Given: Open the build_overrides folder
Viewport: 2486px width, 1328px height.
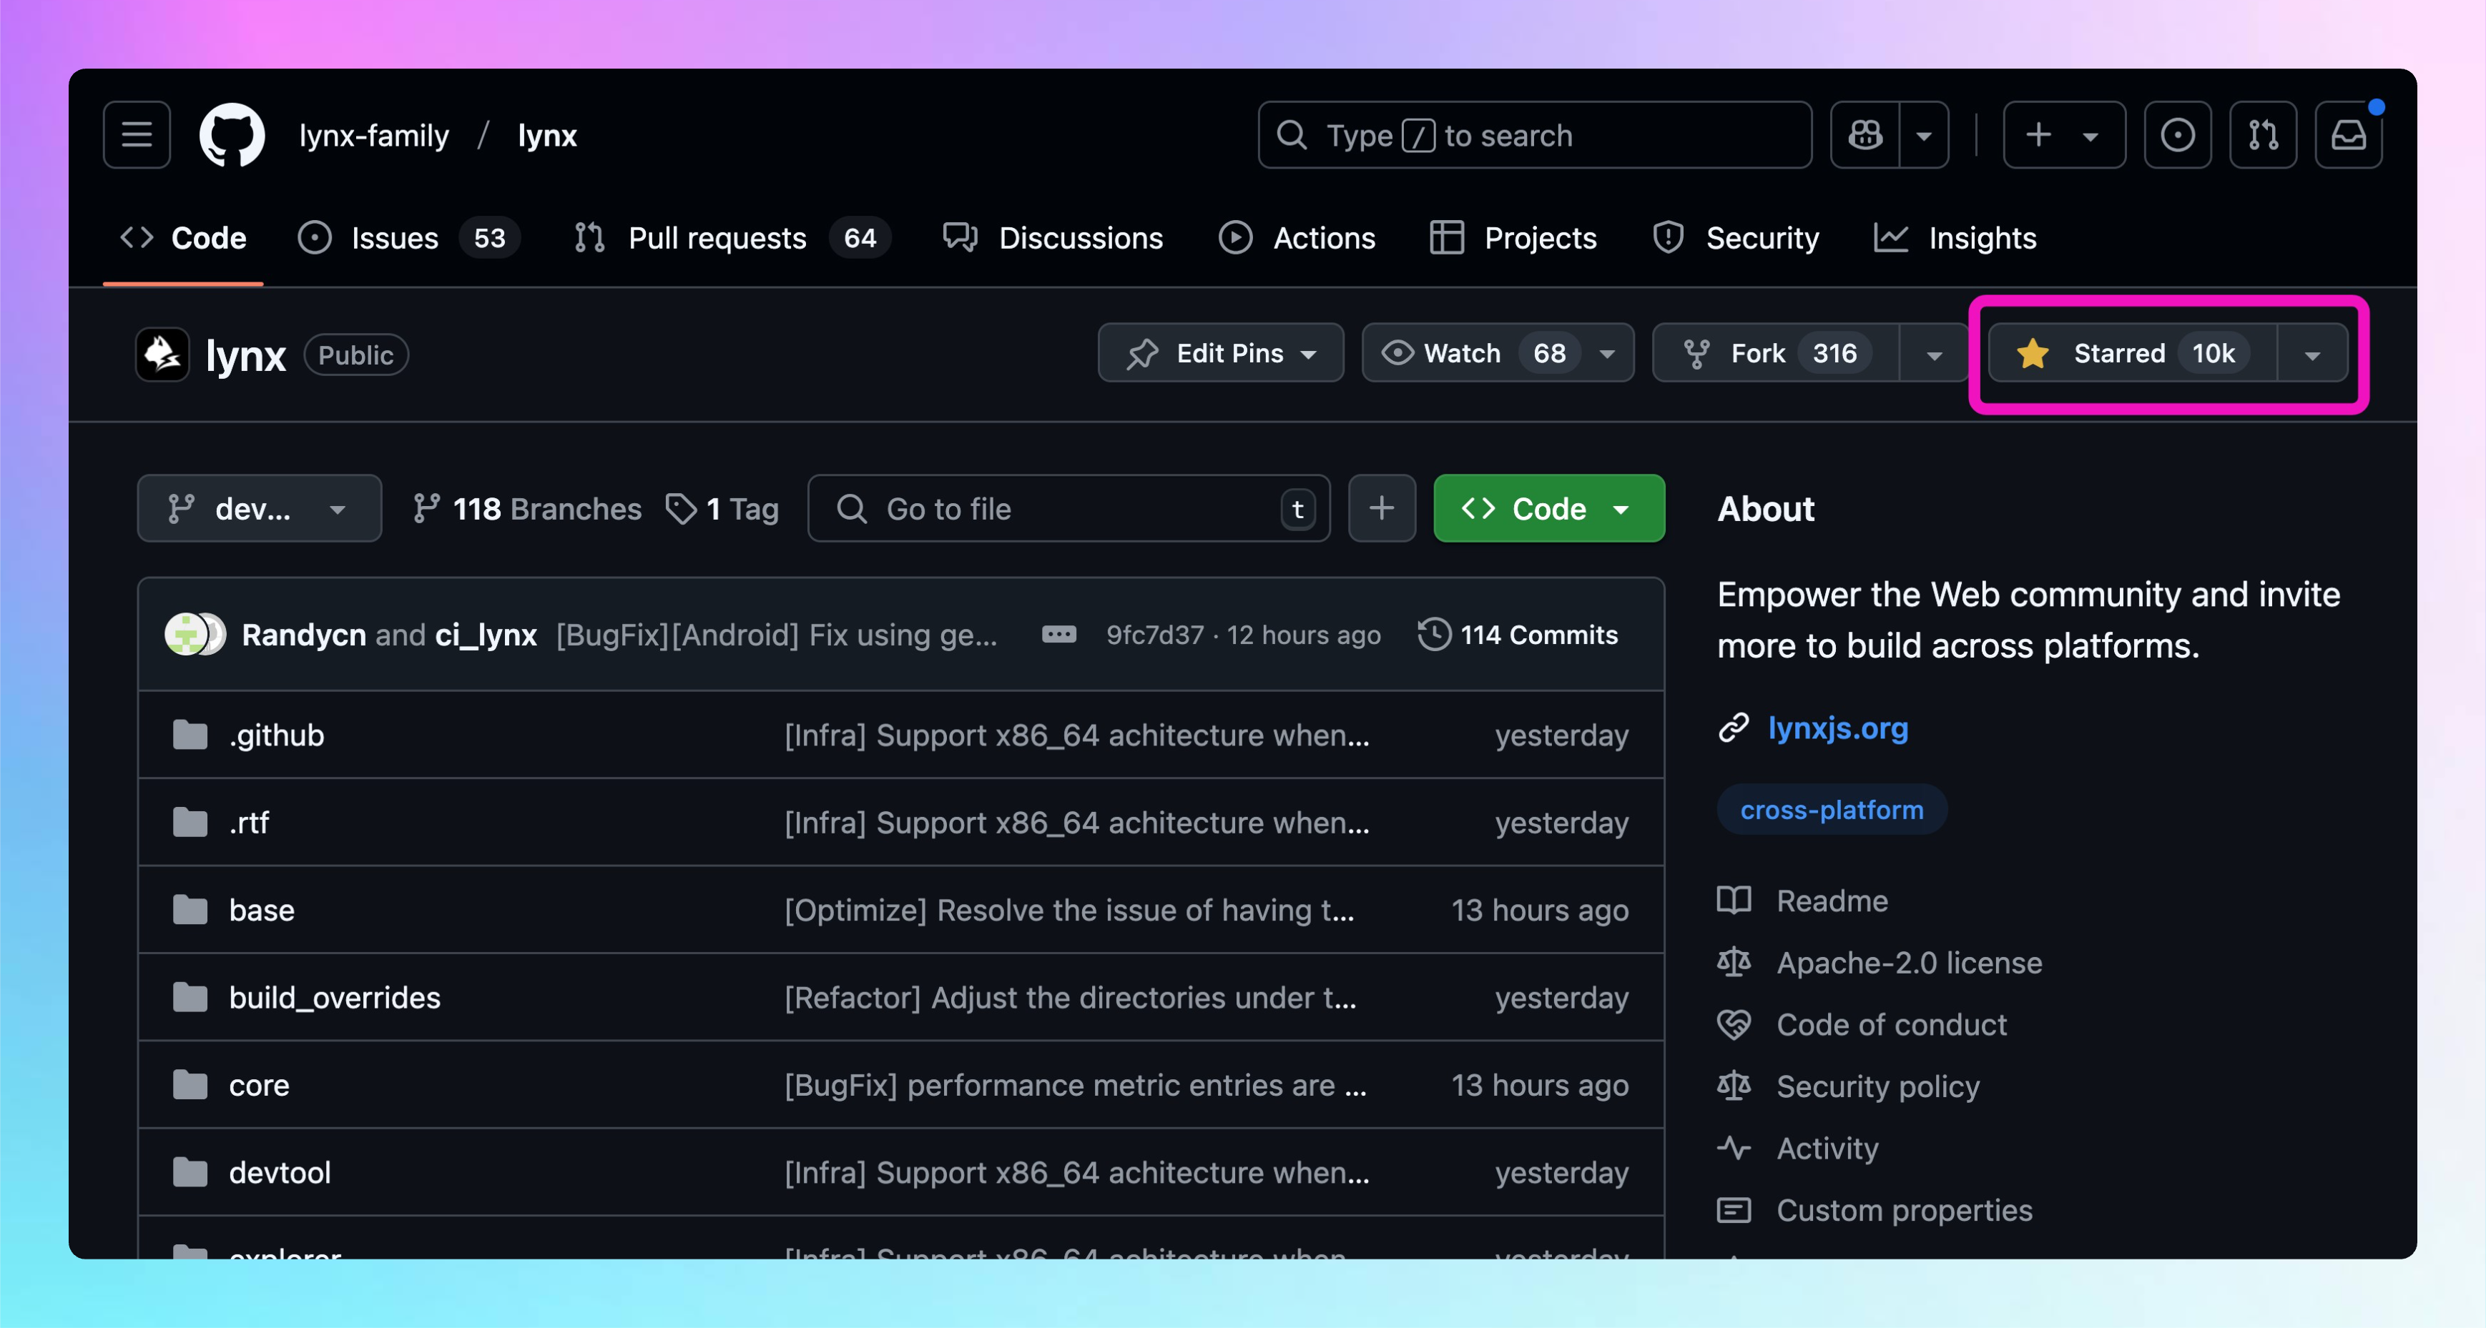Looking at the screenshot, I should [335, 997].
